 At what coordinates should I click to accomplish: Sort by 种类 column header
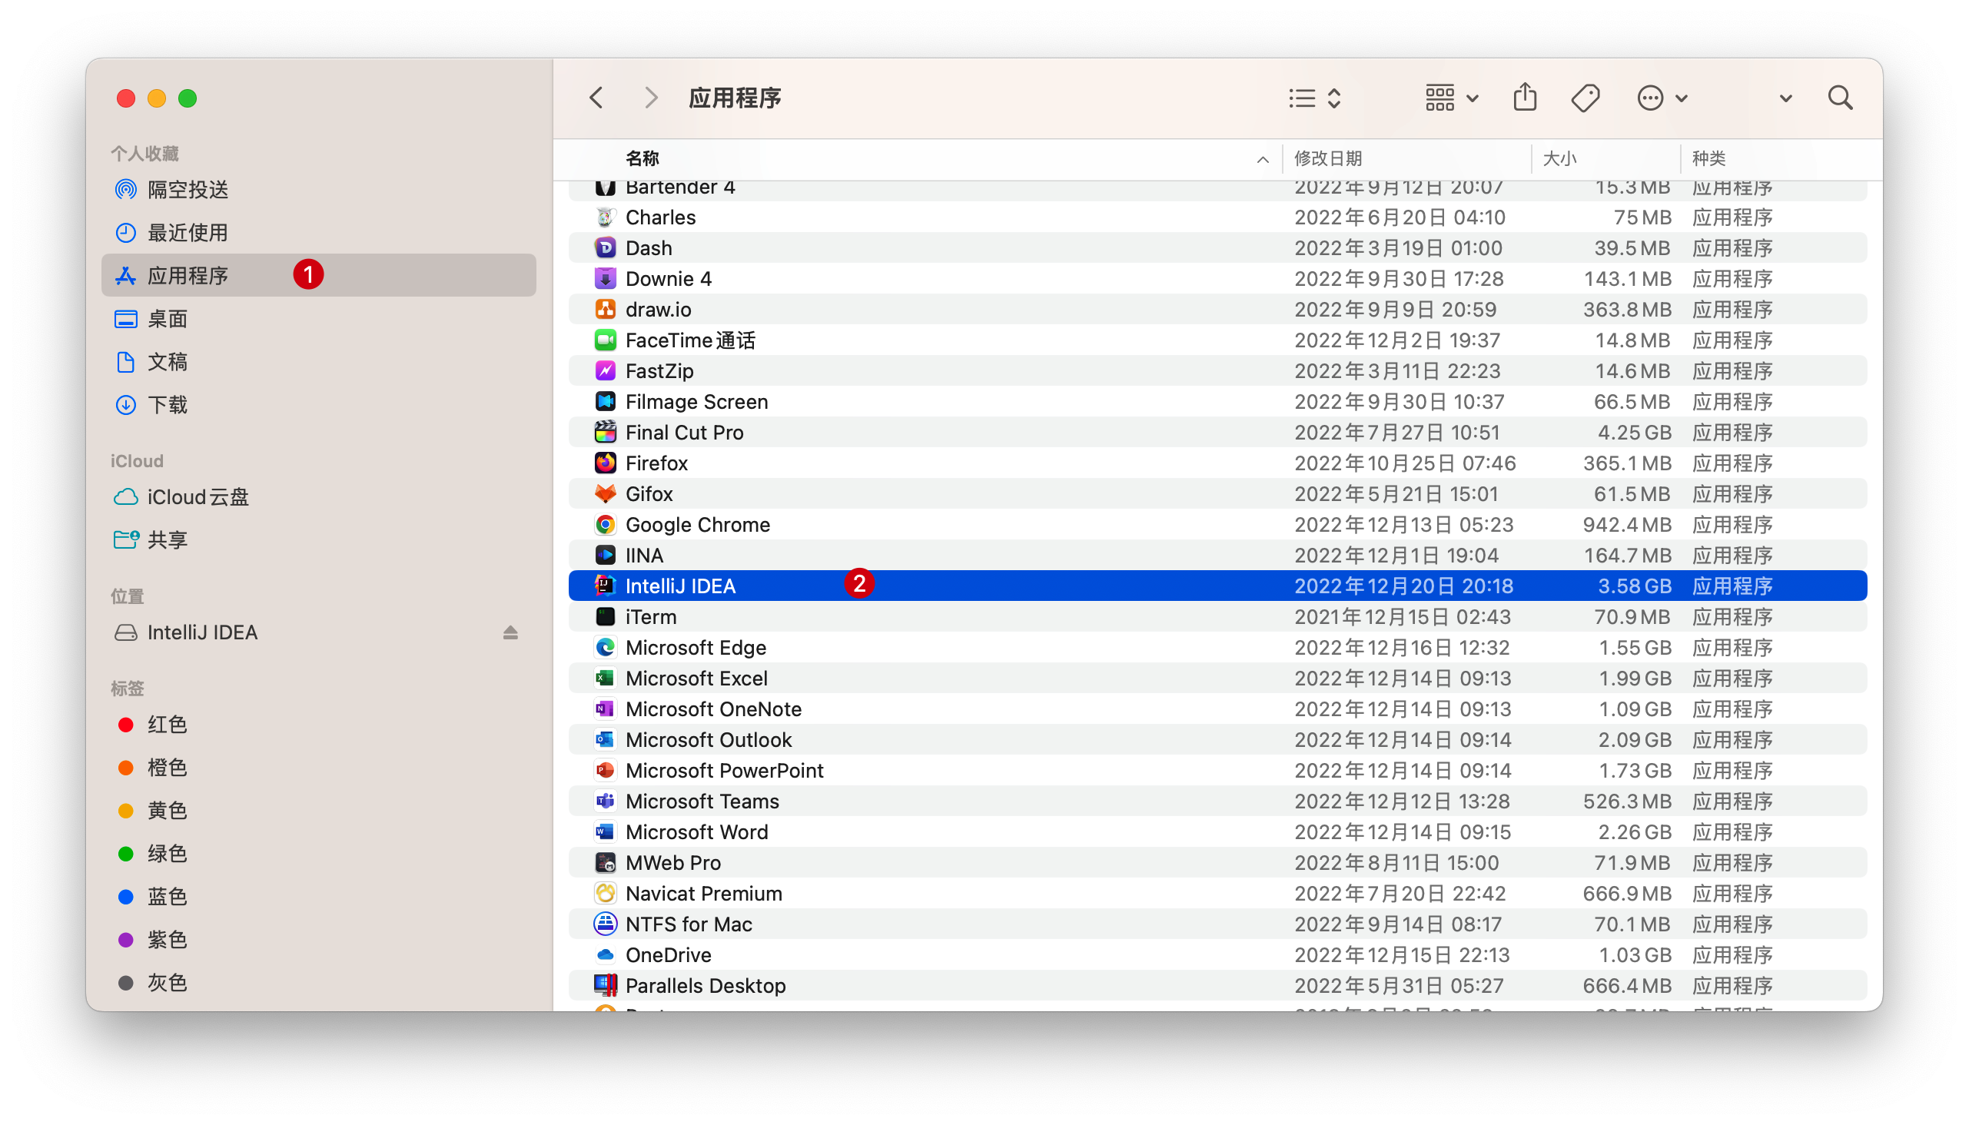1708,158
